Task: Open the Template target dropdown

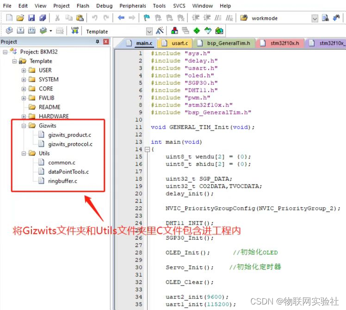Action: coord(149,31)
